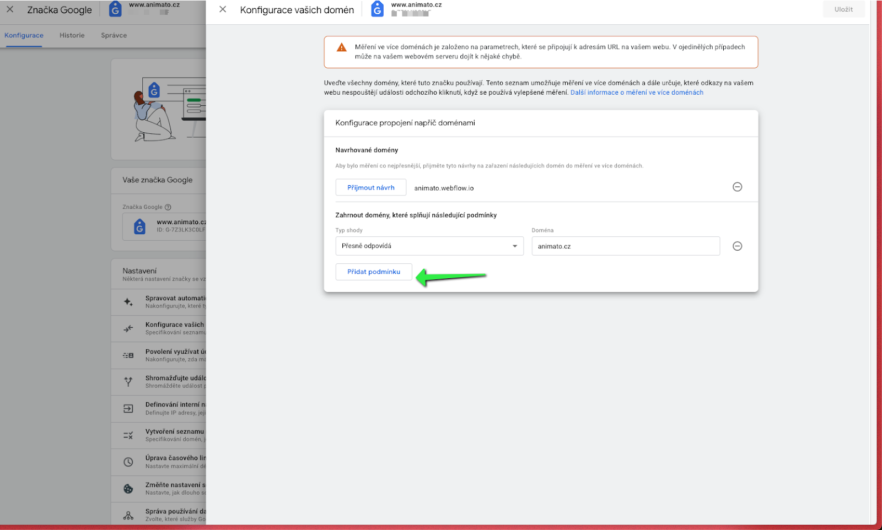Open the Typ shody dropdown

point(429,246)
